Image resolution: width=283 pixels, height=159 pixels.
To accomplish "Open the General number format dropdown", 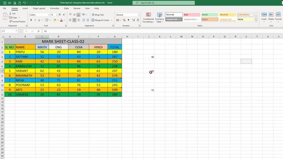I will 138,15.
